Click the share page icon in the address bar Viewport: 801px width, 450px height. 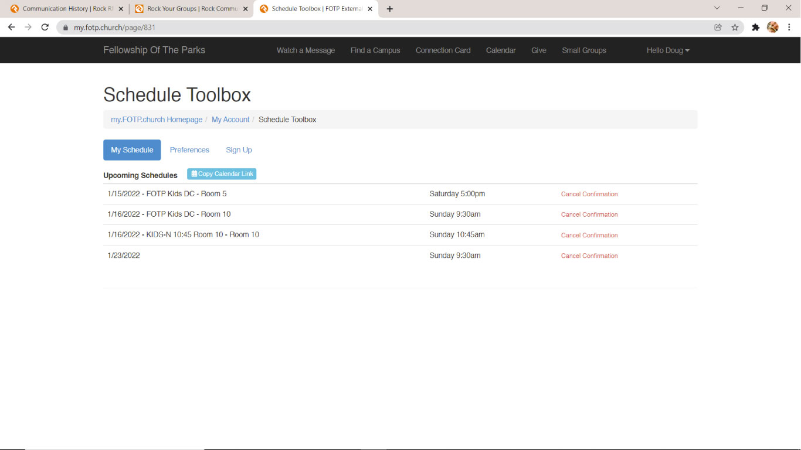tap(718, 27)
